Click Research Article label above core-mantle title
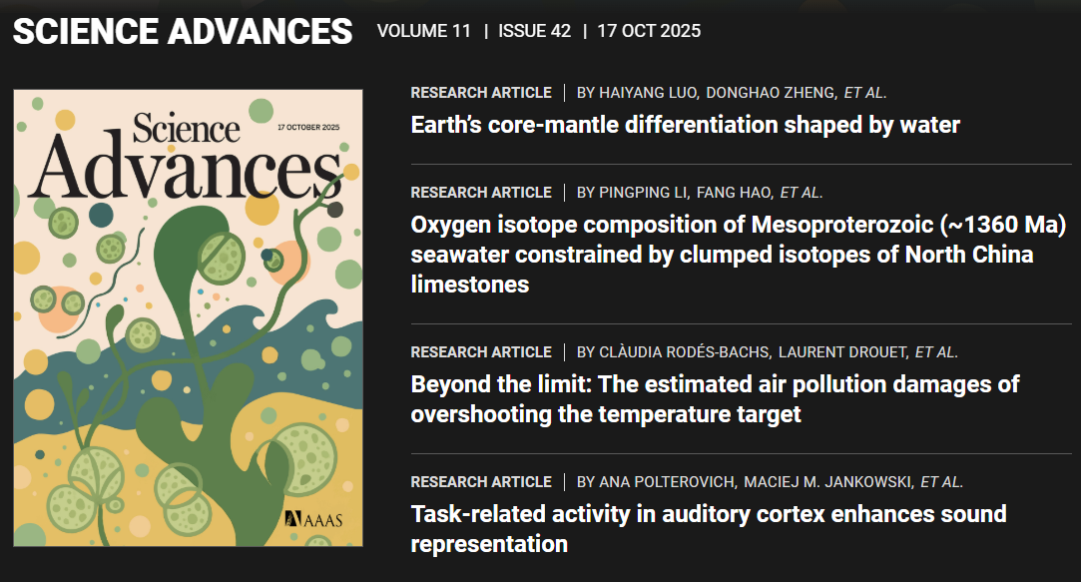This screenshot has width=1082, height=583. 480,93
